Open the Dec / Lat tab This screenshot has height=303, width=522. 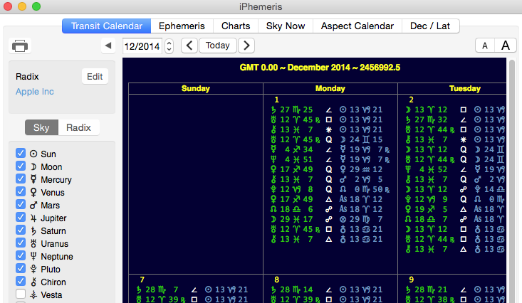[430, 26]
